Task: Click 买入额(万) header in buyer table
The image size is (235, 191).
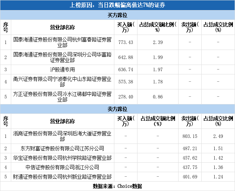Action: tap(126, 27)
